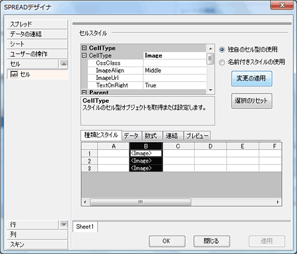Open the 行 sidebar section
Image resolution: width=297 pixels, height=254 pixels.
(32, 224)
